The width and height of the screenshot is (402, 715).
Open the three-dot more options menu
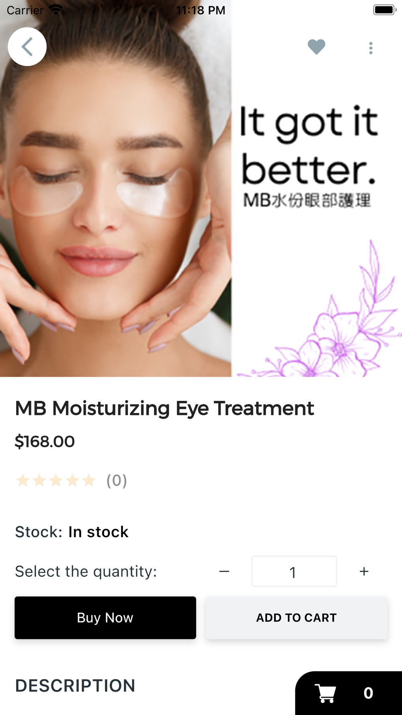(x=371, y=48)
